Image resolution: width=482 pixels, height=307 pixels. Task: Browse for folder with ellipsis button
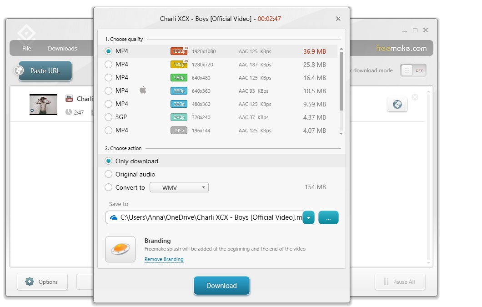click(x=328, y=217)
